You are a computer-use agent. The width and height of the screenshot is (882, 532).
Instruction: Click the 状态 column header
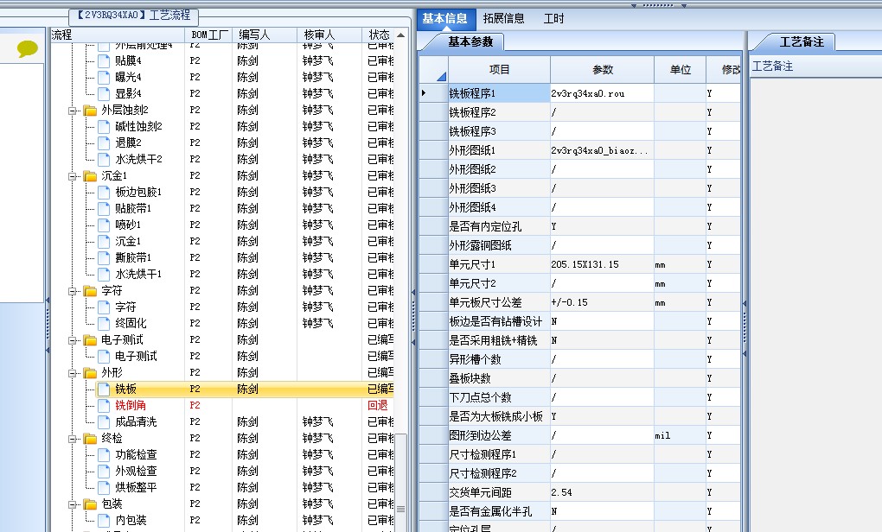coord(379,35)
